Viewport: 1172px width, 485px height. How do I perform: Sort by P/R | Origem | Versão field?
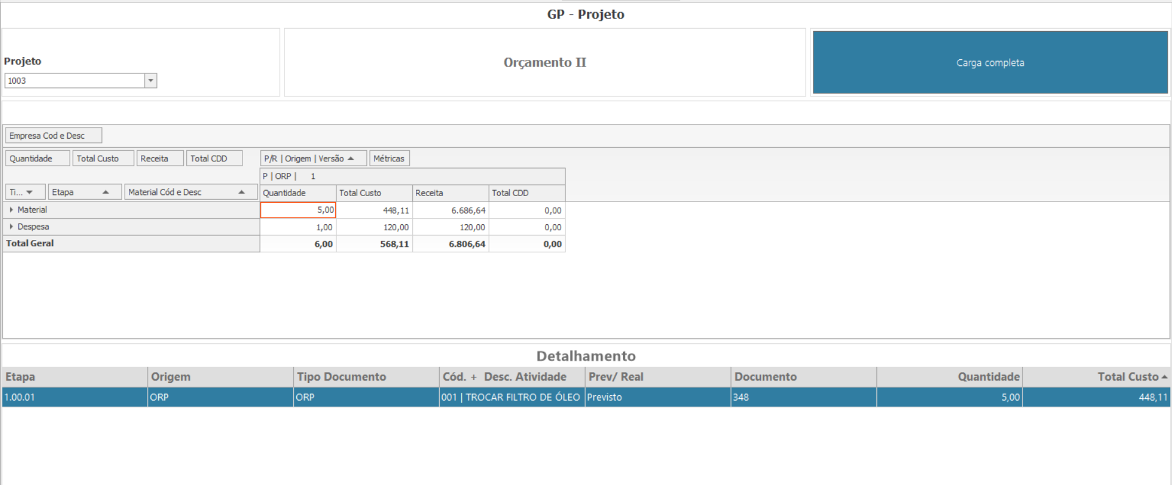tap(313, 158)
